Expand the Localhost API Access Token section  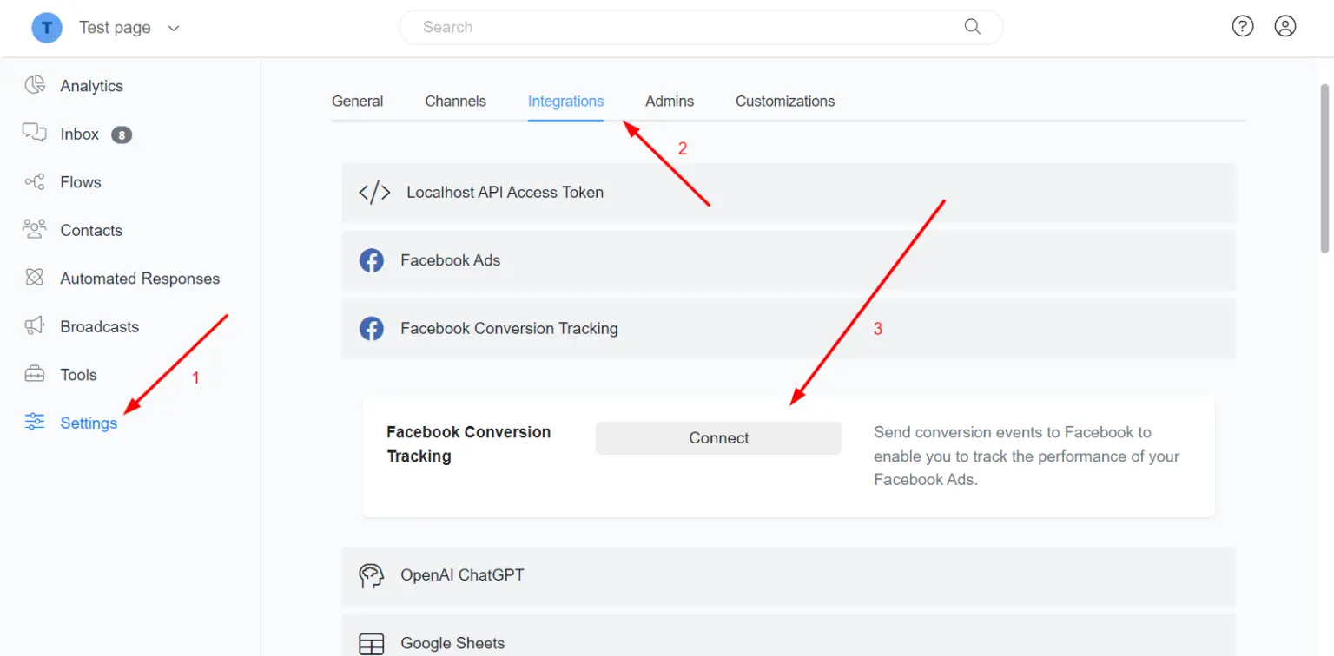[x=789, y=193]
